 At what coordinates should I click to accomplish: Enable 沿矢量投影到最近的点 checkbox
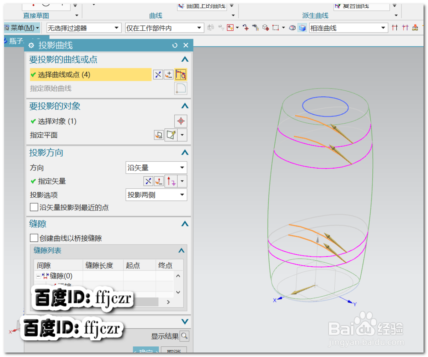(x=34, y=207)
